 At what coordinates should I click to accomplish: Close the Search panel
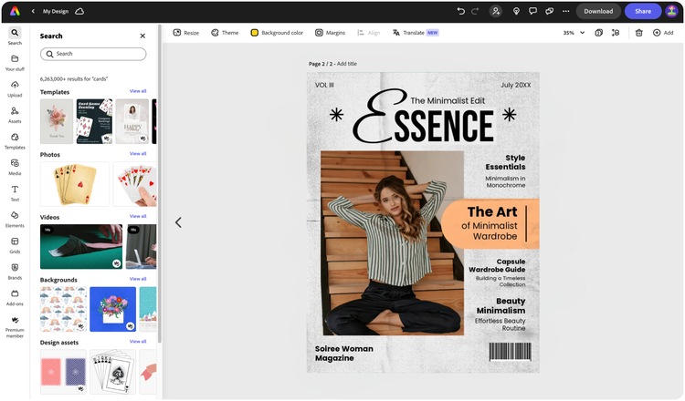tap(142, 36)
